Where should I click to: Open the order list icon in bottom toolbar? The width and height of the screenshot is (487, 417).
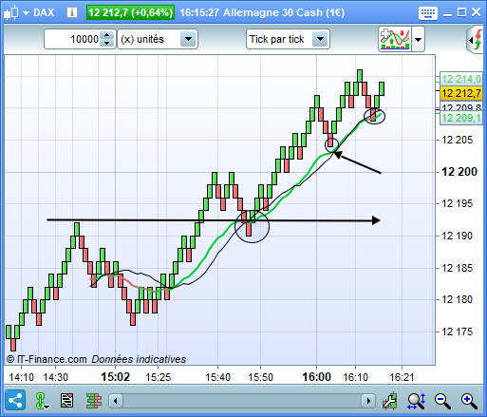point(66,401)
